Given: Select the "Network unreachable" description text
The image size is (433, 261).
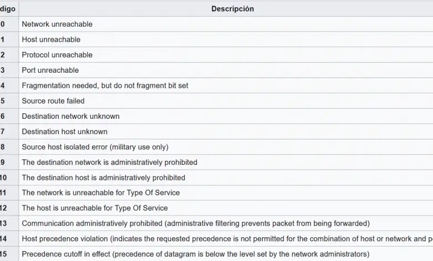Looking at the screenshot, I should coord(57,24).
